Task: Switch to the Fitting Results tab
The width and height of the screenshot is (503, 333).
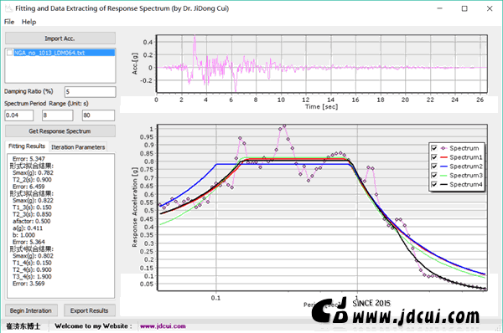Action: coord(27,146)
